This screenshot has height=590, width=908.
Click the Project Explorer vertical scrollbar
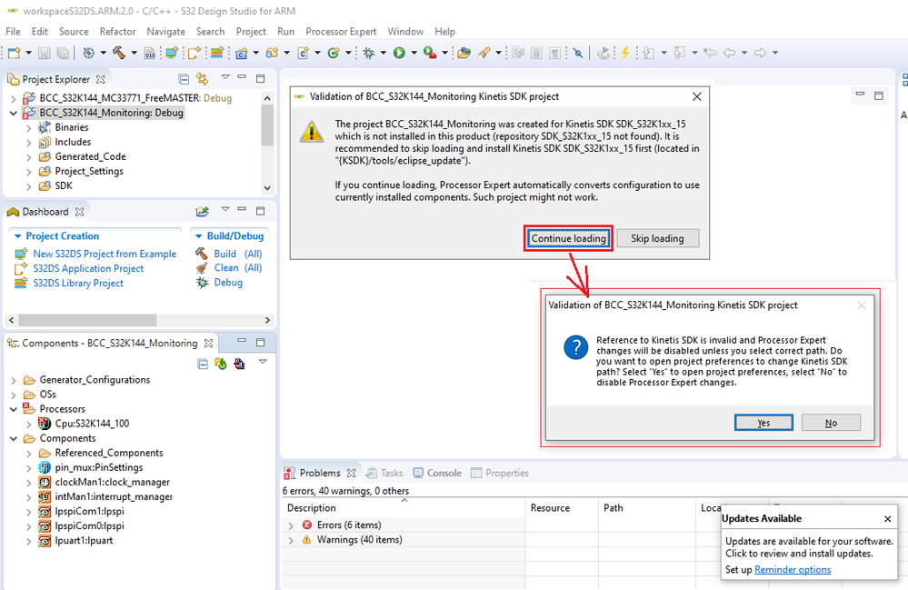point(267,143)
